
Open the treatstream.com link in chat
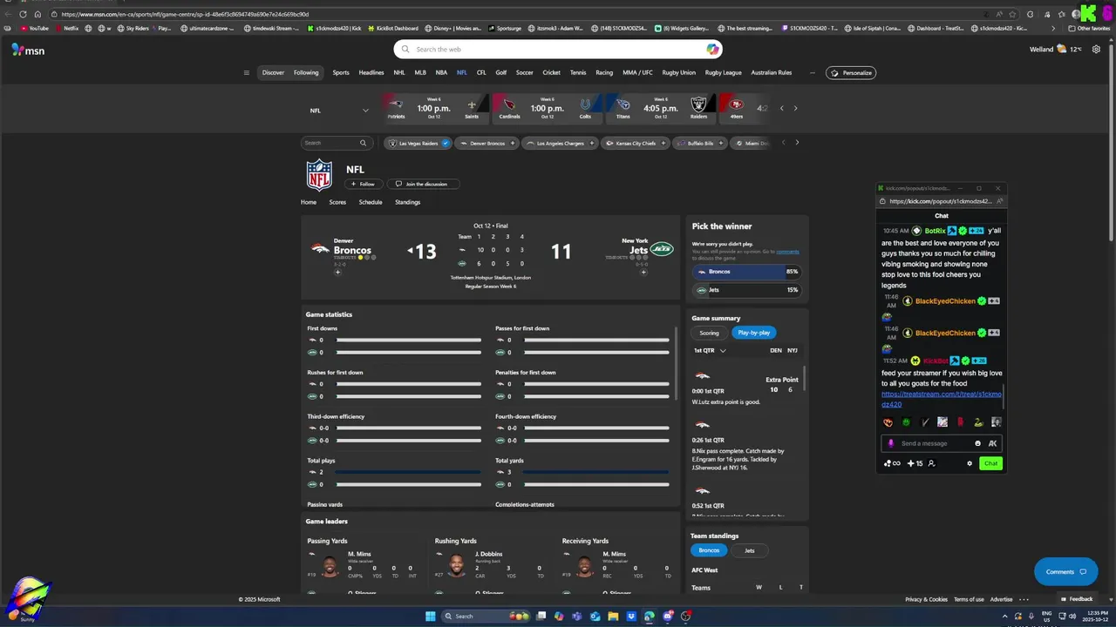pos(942,400)
